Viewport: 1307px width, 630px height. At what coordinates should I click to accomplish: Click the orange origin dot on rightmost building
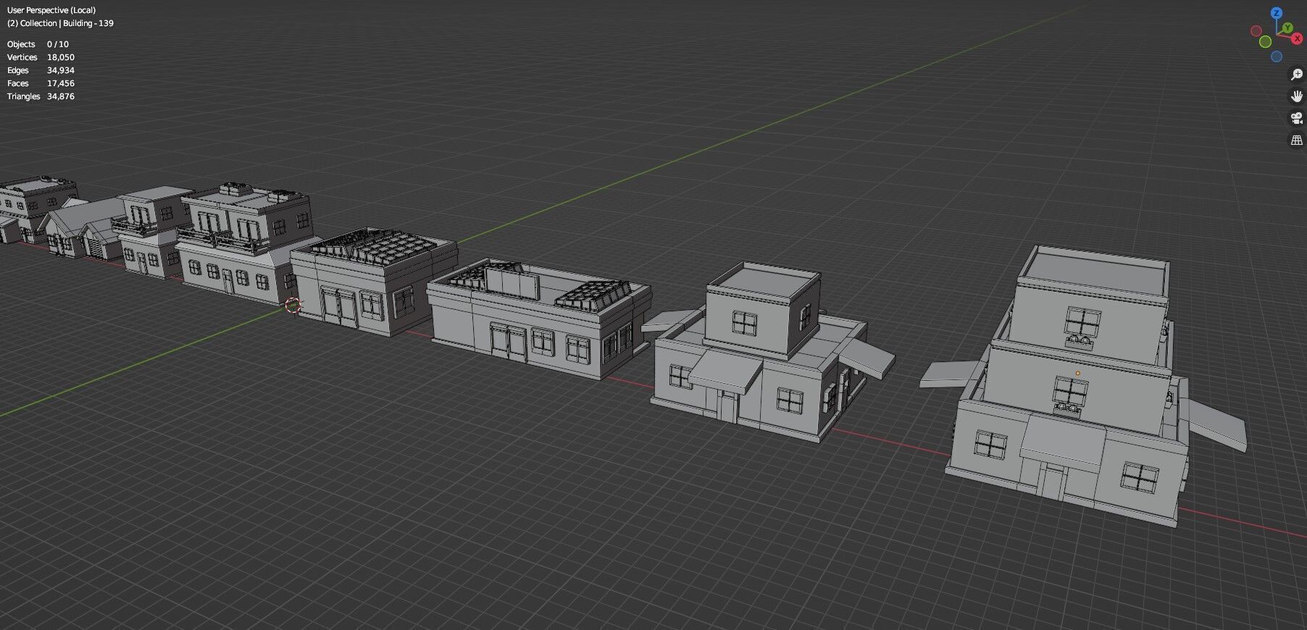(1077, 374)
